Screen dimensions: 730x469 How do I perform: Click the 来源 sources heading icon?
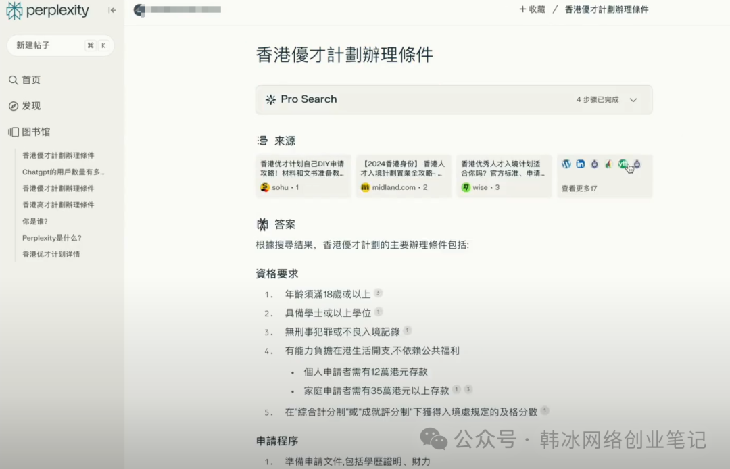tap(262, 141)
